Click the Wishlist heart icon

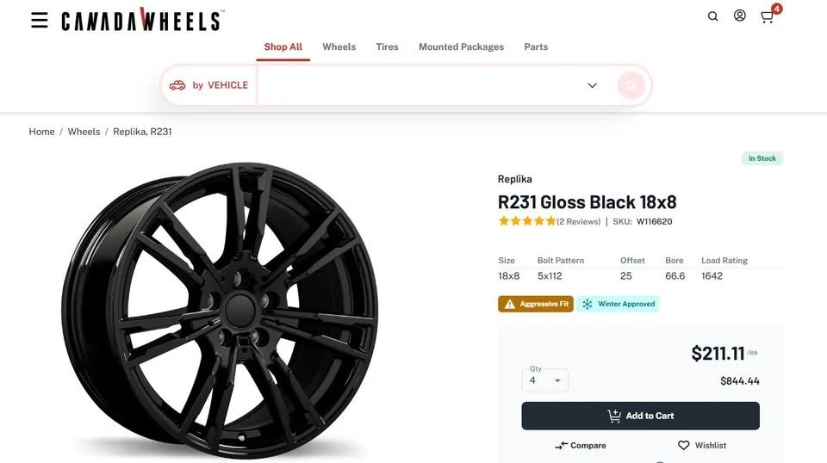(684, 446)
